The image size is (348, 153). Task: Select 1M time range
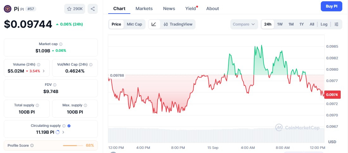291,24
